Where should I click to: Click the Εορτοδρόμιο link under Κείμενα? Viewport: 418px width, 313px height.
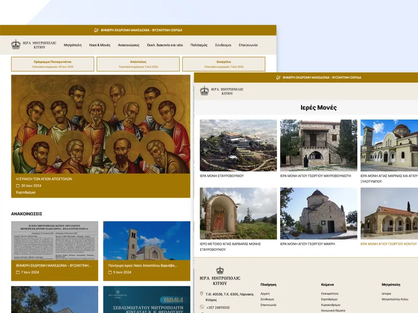pos(329,299)
